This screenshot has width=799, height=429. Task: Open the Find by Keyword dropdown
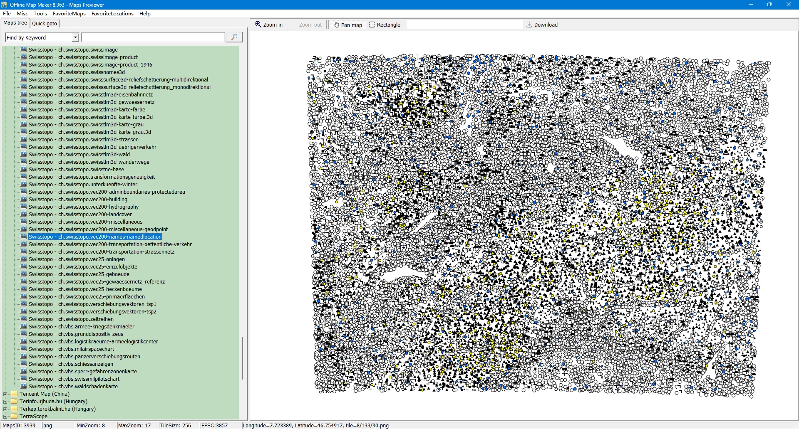(75, 37)
